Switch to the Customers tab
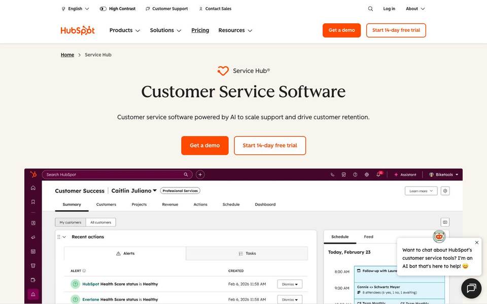Image resolution: width=487 pixels, height=304 pixels. (x=106, y=204)
